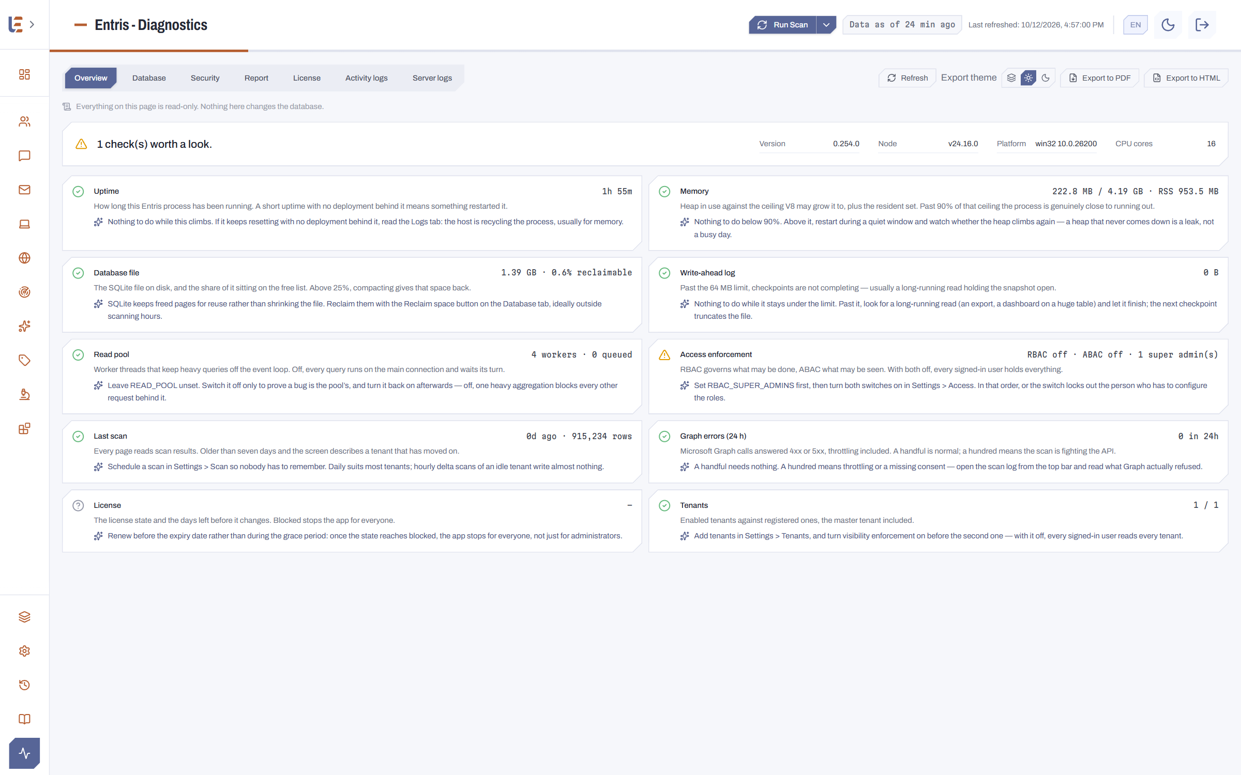Open the settings gear icon in sidebar

[24, 651]
